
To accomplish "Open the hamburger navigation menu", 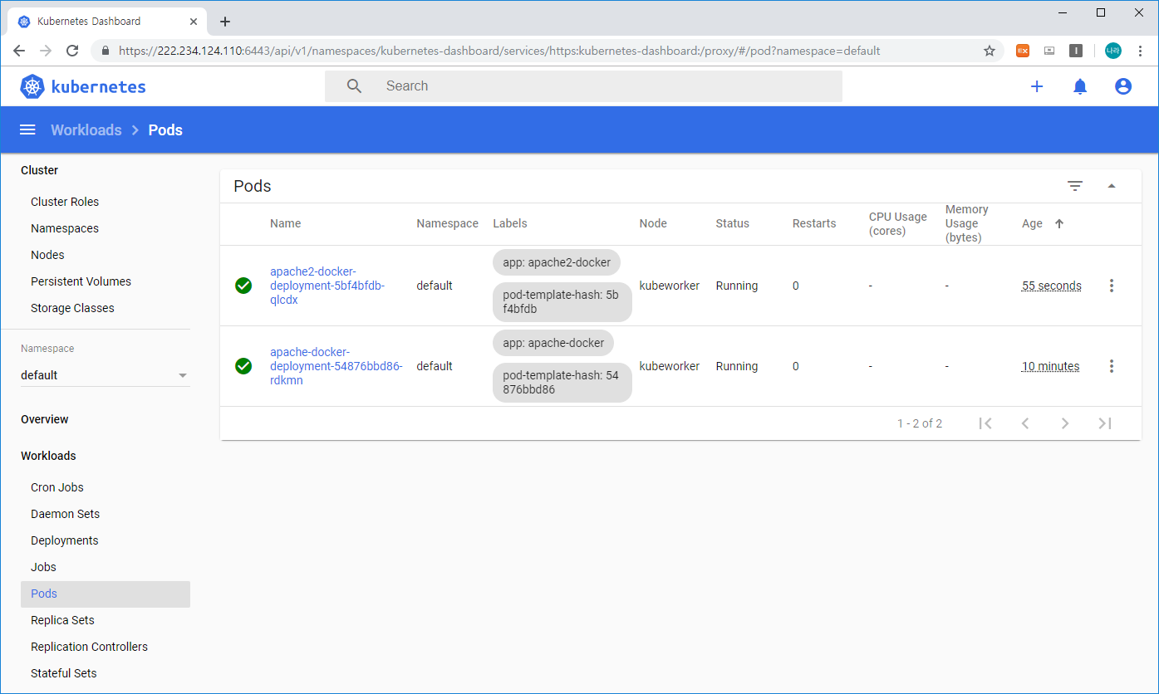I will (27, 130).
